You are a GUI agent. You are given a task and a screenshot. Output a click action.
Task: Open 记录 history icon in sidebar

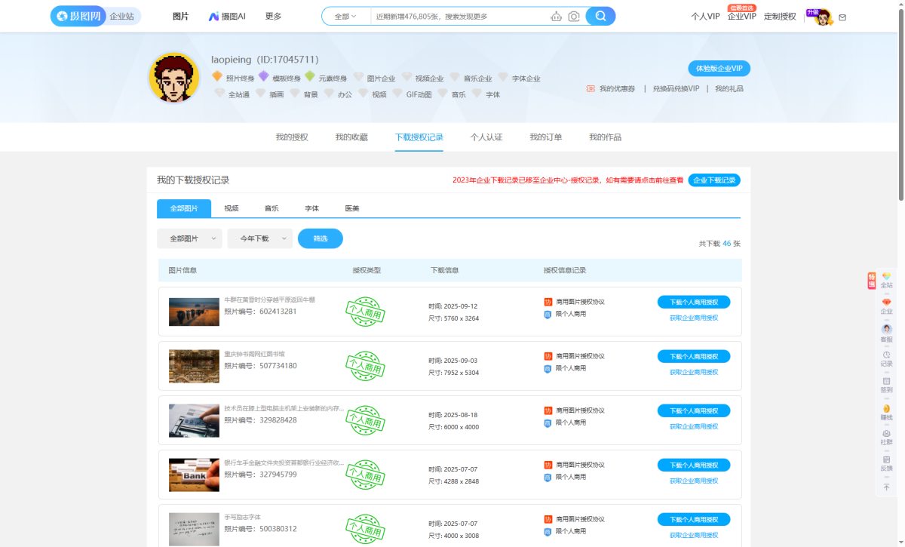[x=886, y=358]
